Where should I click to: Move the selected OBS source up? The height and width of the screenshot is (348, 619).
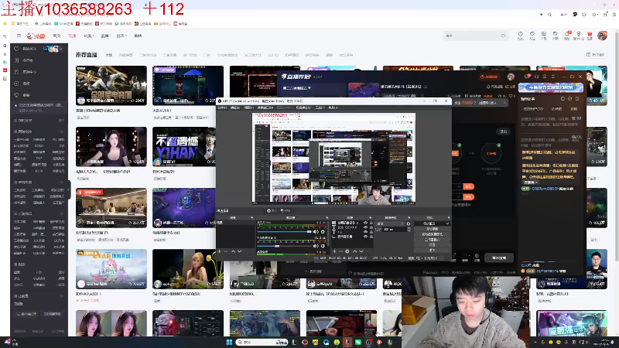354,251
